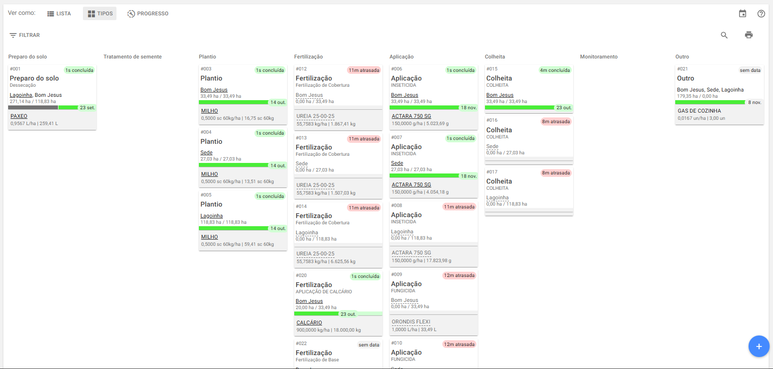Switch to Progresso view

pyautogui.click(x=148, y=13)
